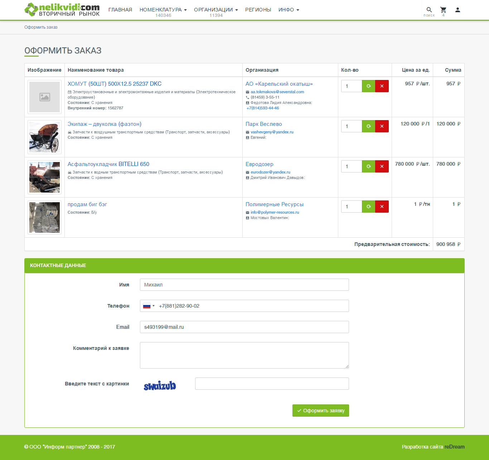Go to ГЛАВНАЯ page
Image resolution: width=489 pixels, height=460 pixels.
tap(120, 10)
